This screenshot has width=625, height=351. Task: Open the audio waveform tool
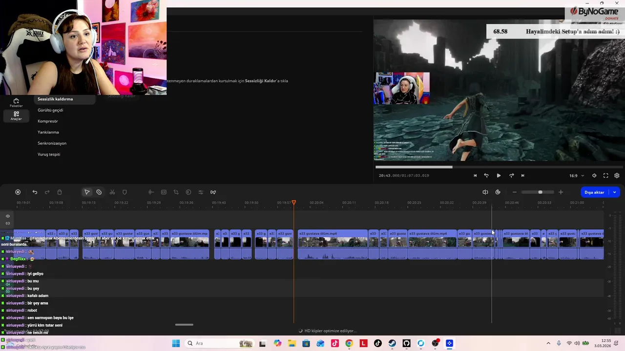click(151, 192)
